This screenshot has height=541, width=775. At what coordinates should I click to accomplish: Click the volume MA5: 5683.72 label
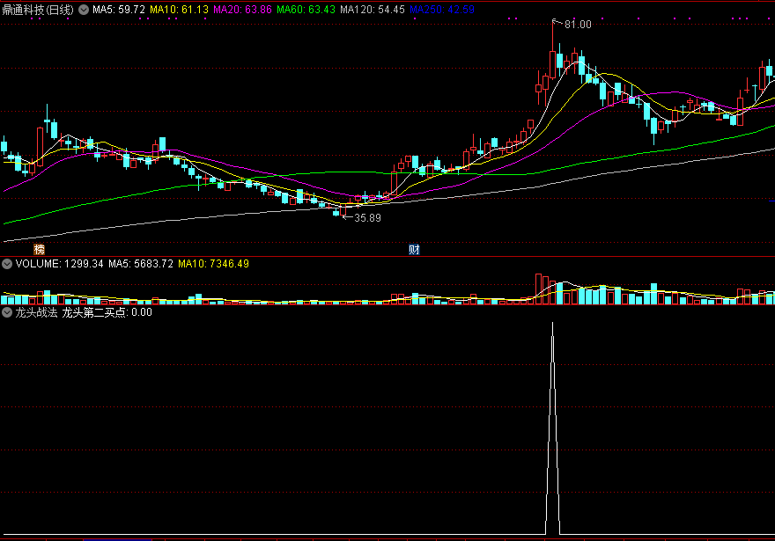pos(141,264)
